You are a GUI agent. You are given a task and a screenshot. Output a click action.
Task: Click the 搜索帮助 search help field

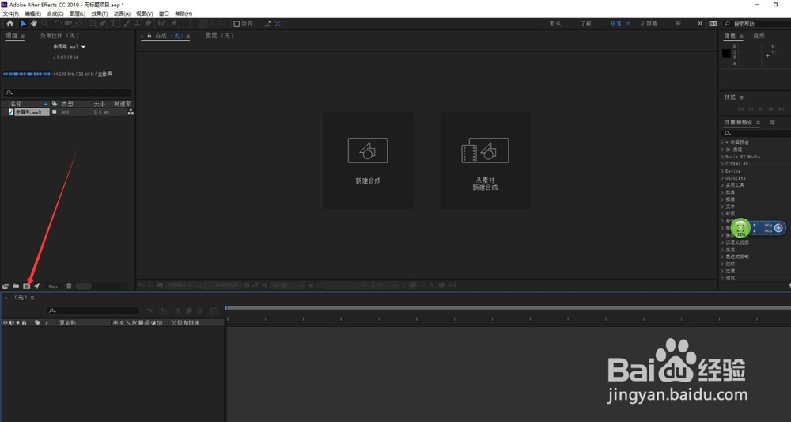pyautogui.click(x=757, y=24)
